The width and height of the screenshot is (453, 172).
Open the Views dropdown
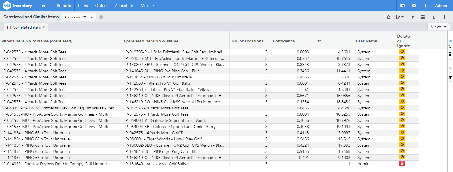tap(438, 27)
